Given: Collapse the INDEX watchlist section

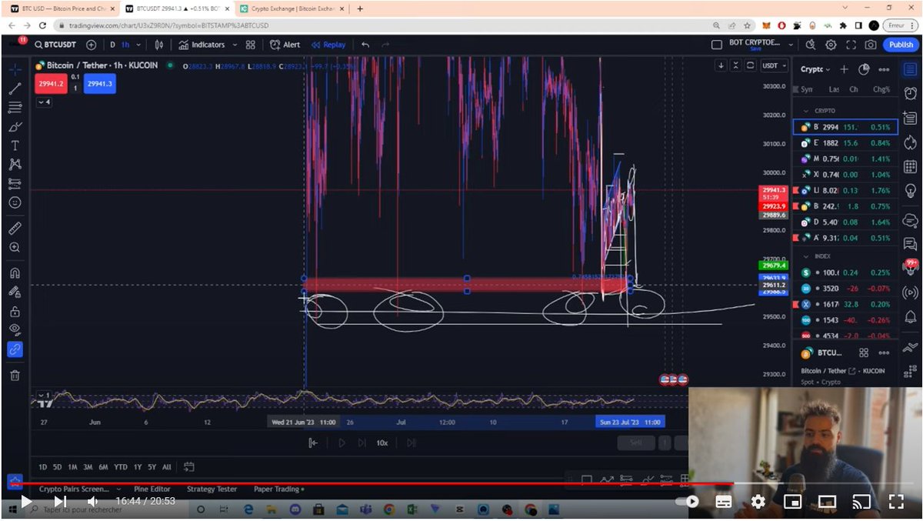Looking at the screenshot, I should (x=806, y=256).
